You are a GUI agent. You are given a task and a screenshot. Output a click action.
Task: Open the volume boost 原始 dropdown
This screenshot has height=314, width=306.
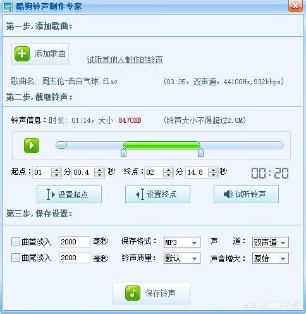(x=271, y=258)
